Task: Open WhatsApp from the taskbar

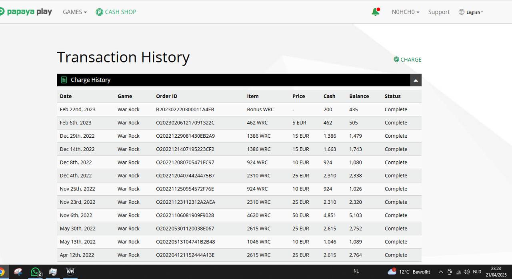Action: [36, 272]
